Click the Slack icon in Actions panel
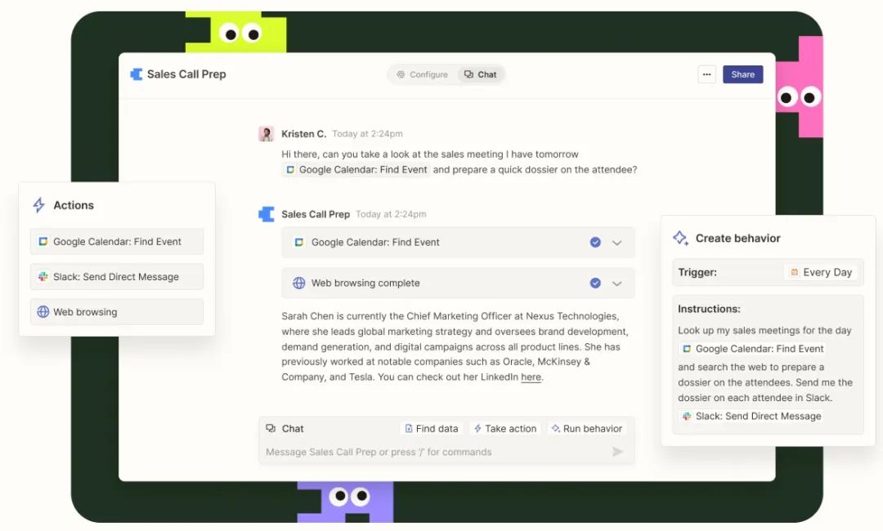Screen dimensions: 883x531 click(x=43, y=277)
